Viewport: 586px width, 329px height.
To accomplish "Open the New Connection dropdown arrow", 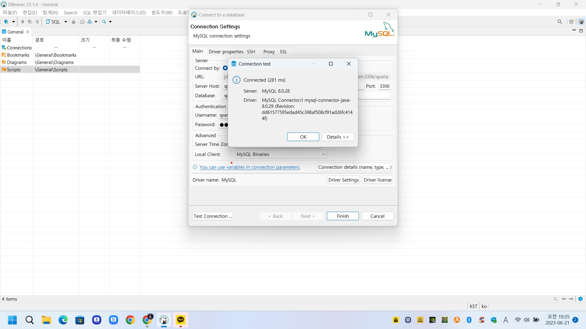I will (13, 22).
